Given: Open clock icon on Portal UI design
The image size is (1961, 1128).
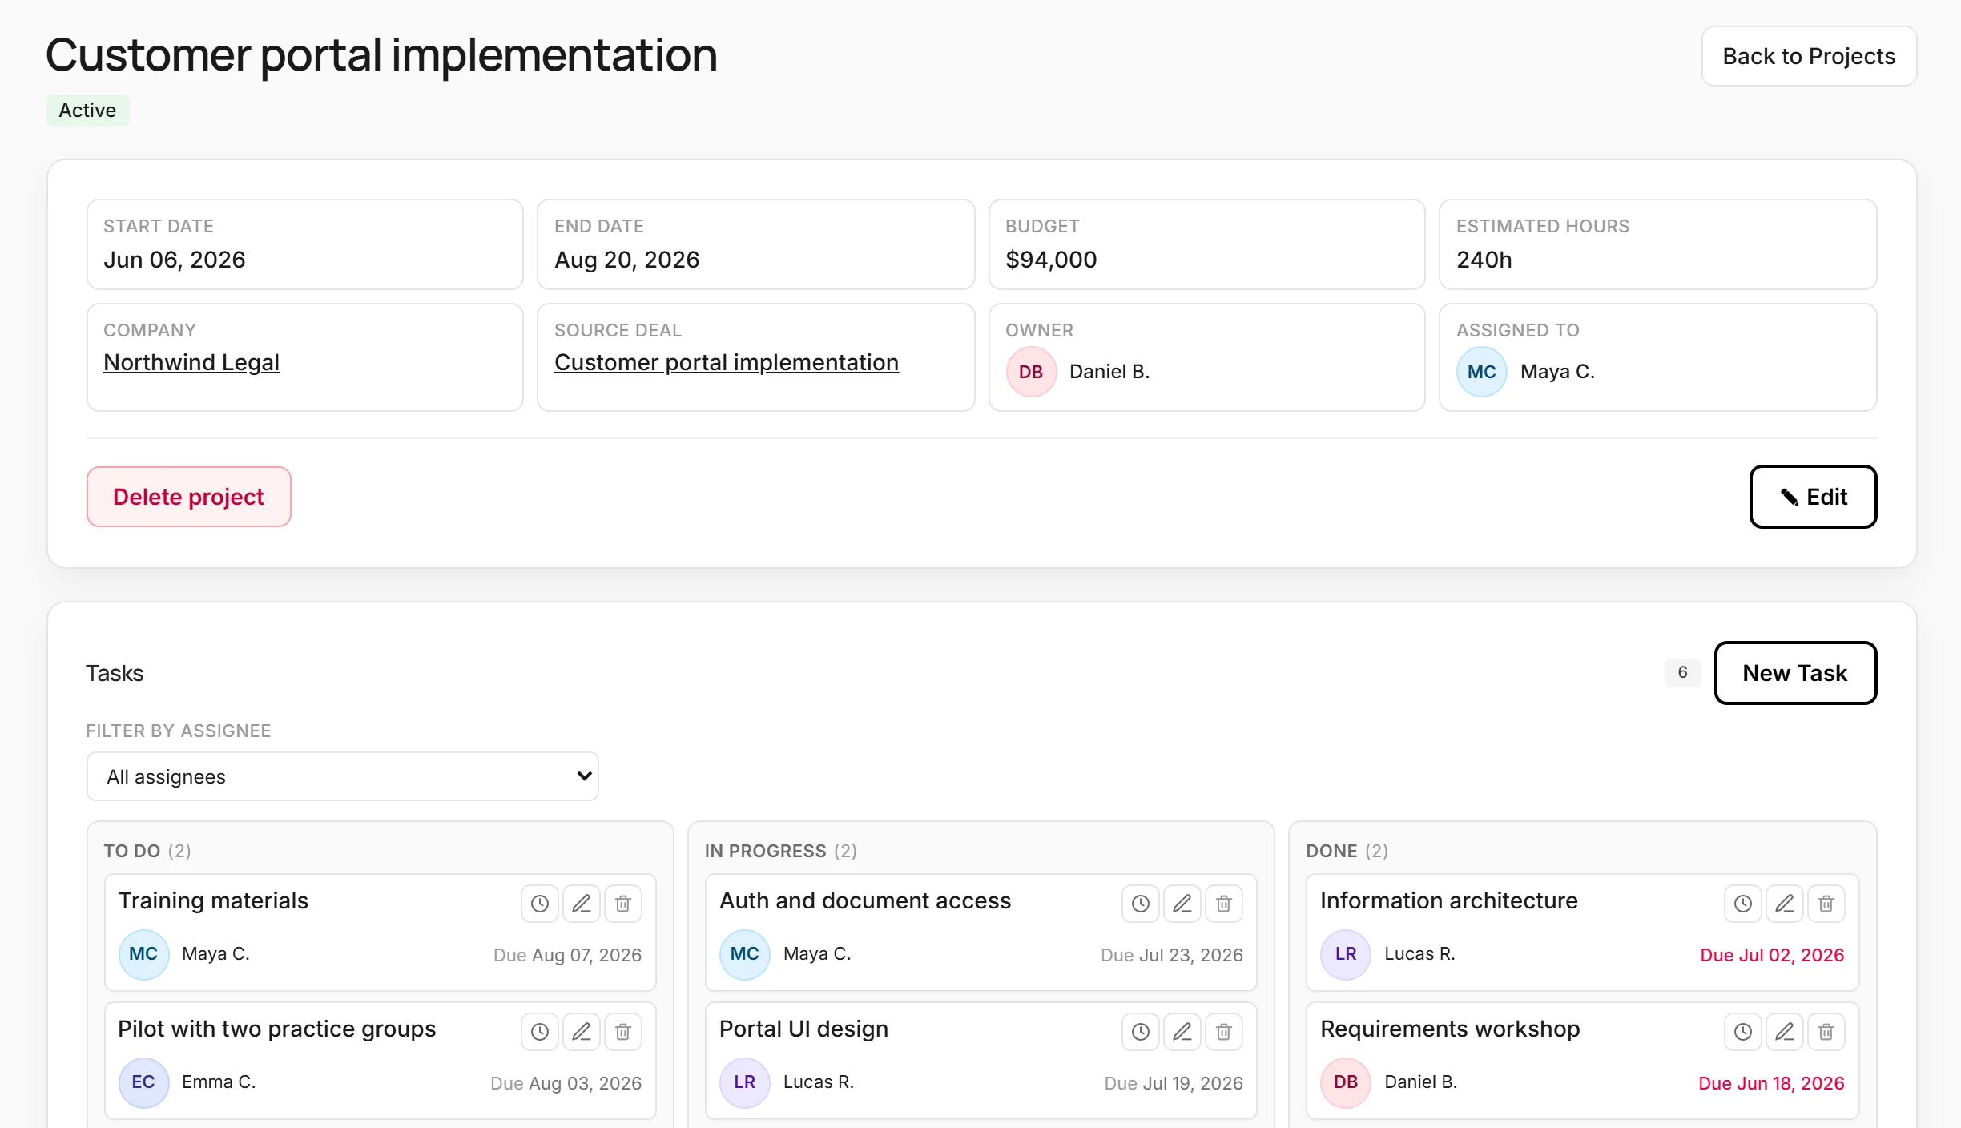Looking at the screenshot, I should (x=1141, y=1032).
